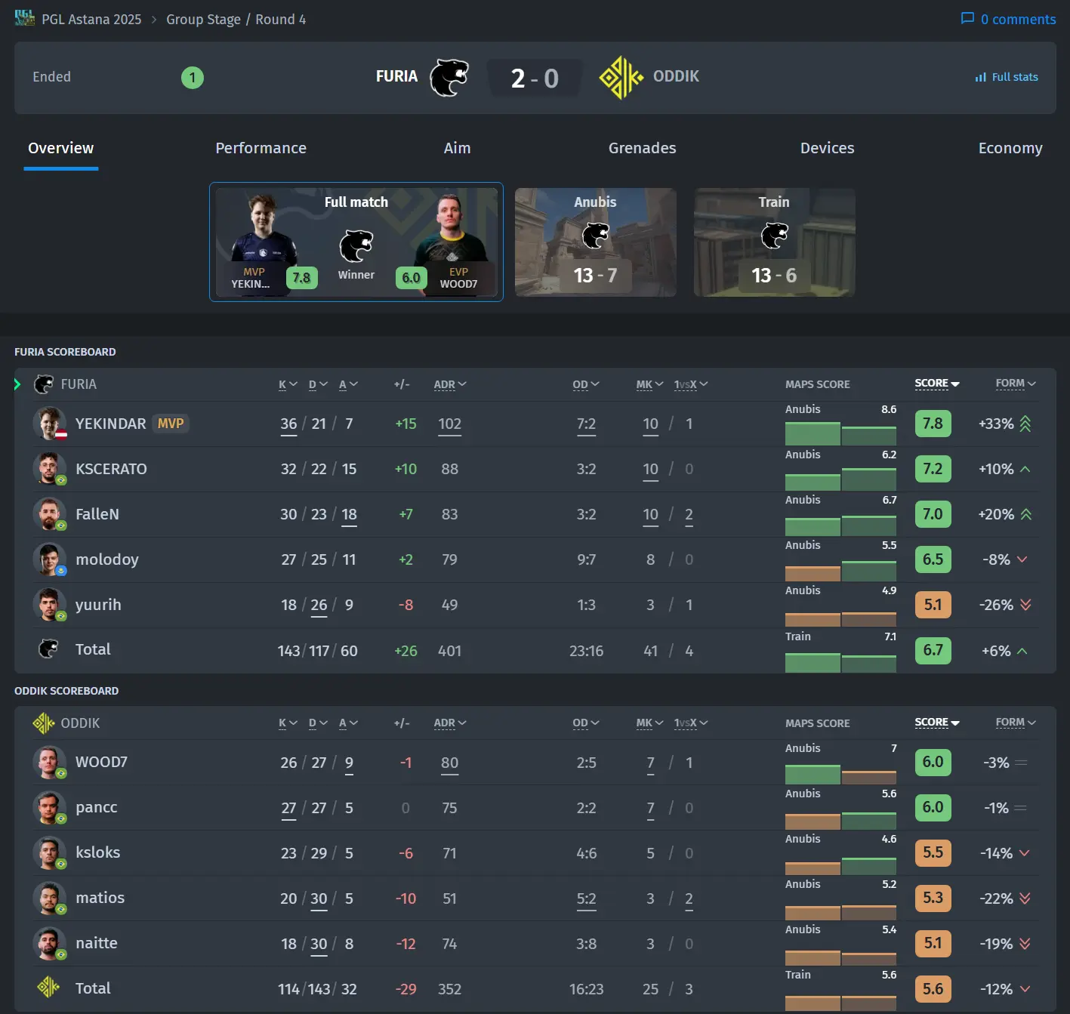Sort ODDIK scoreboard by MK

[649, 723]
